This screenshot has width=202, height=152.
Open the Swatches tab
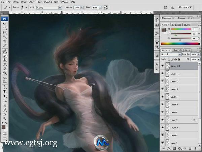coord(177,25)
